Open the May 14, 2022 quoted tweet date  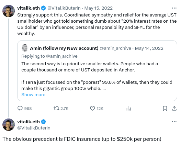coord(149,48)
